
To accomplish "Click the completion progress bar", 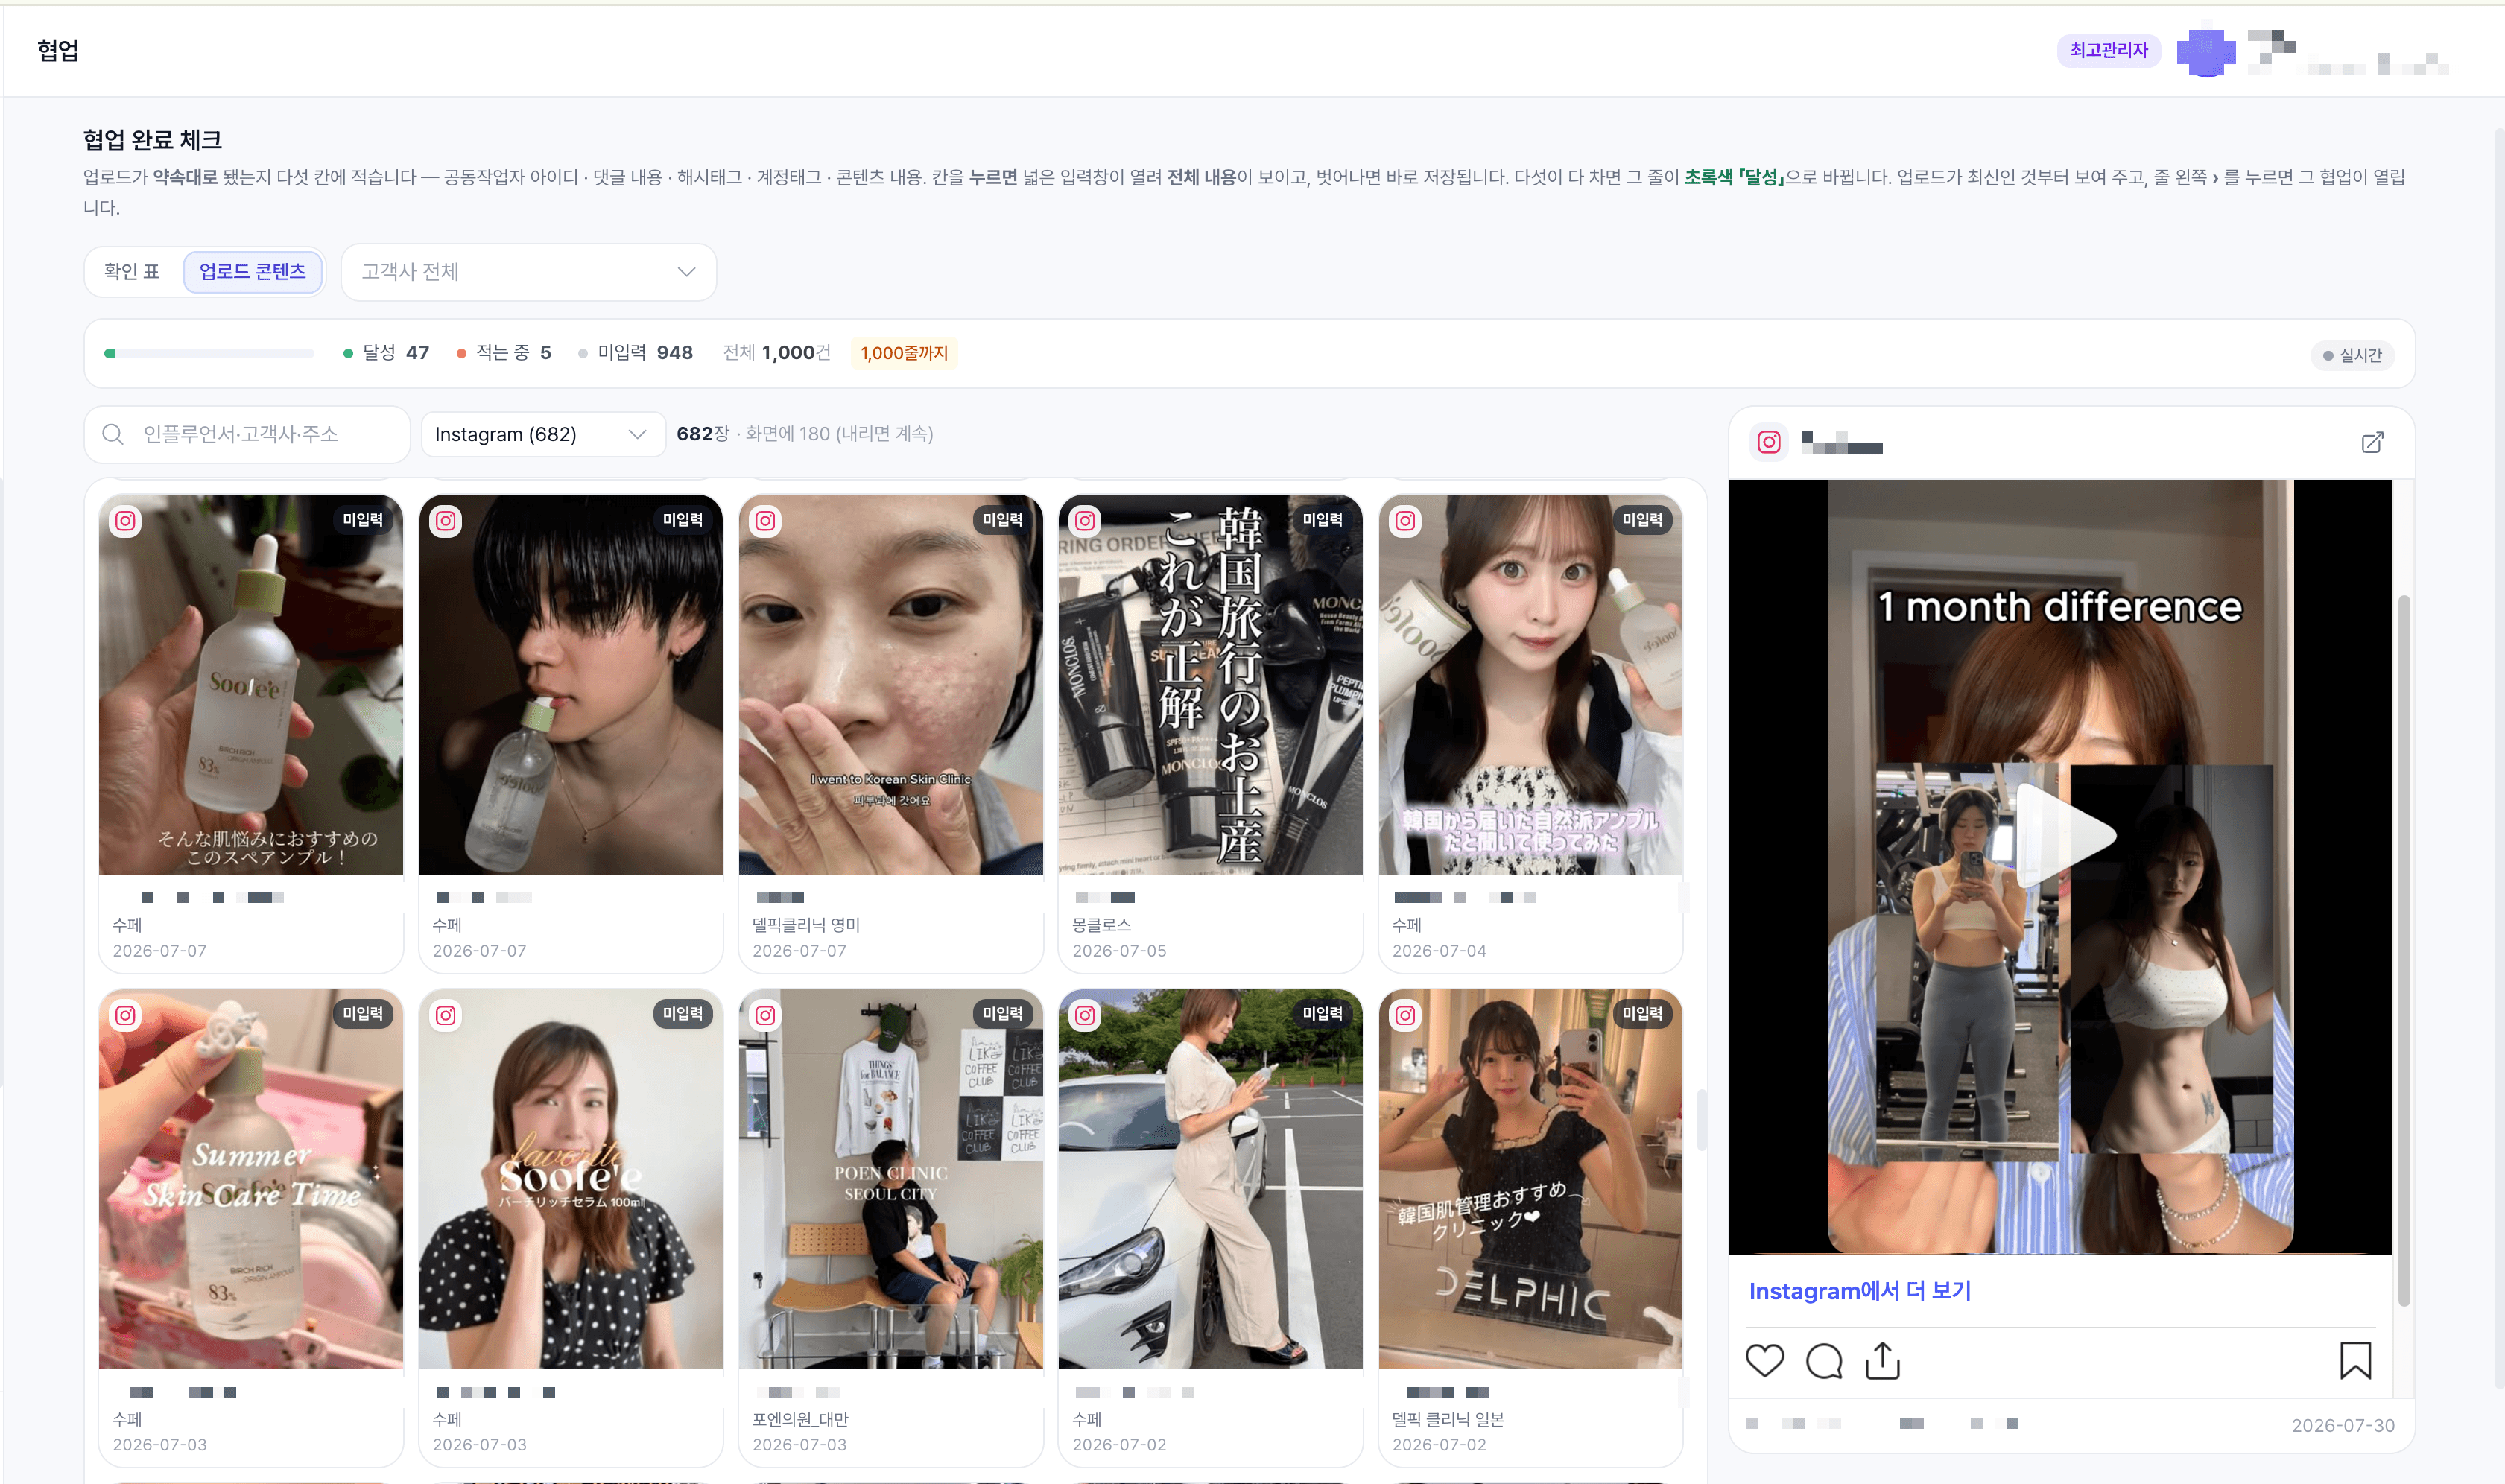I will tap(209, 353).
